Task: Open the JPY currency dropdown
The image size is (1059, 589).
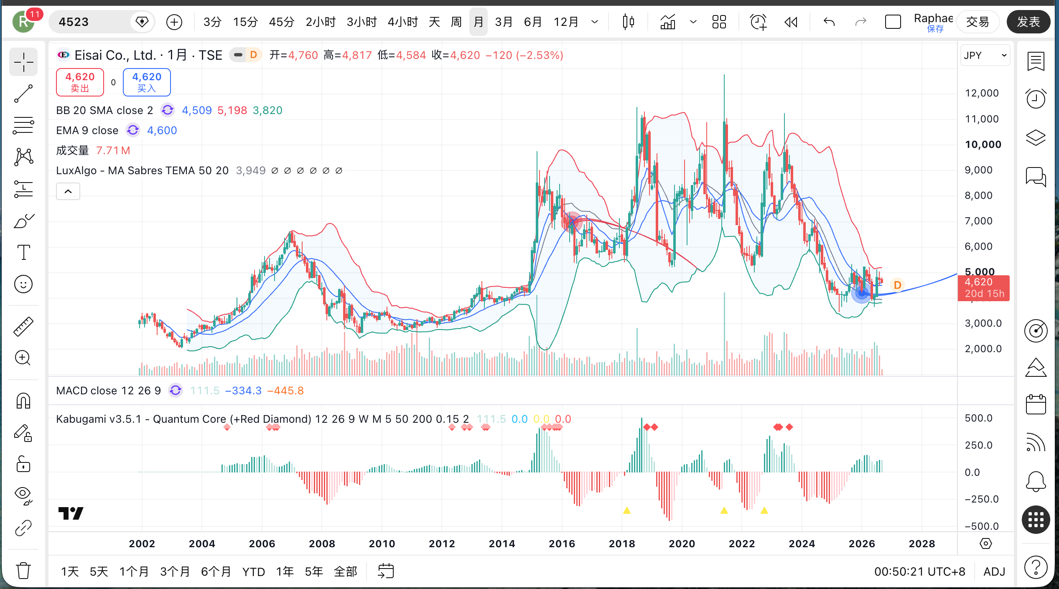Action: [985, 56]
